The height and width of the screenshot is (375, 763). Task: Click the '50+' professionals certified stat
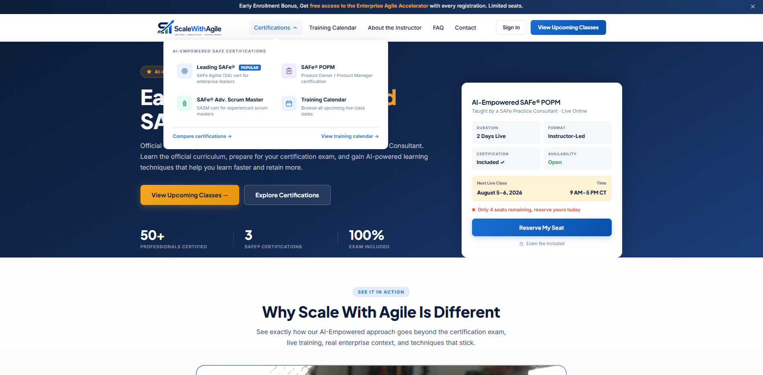tap(152, 235)
